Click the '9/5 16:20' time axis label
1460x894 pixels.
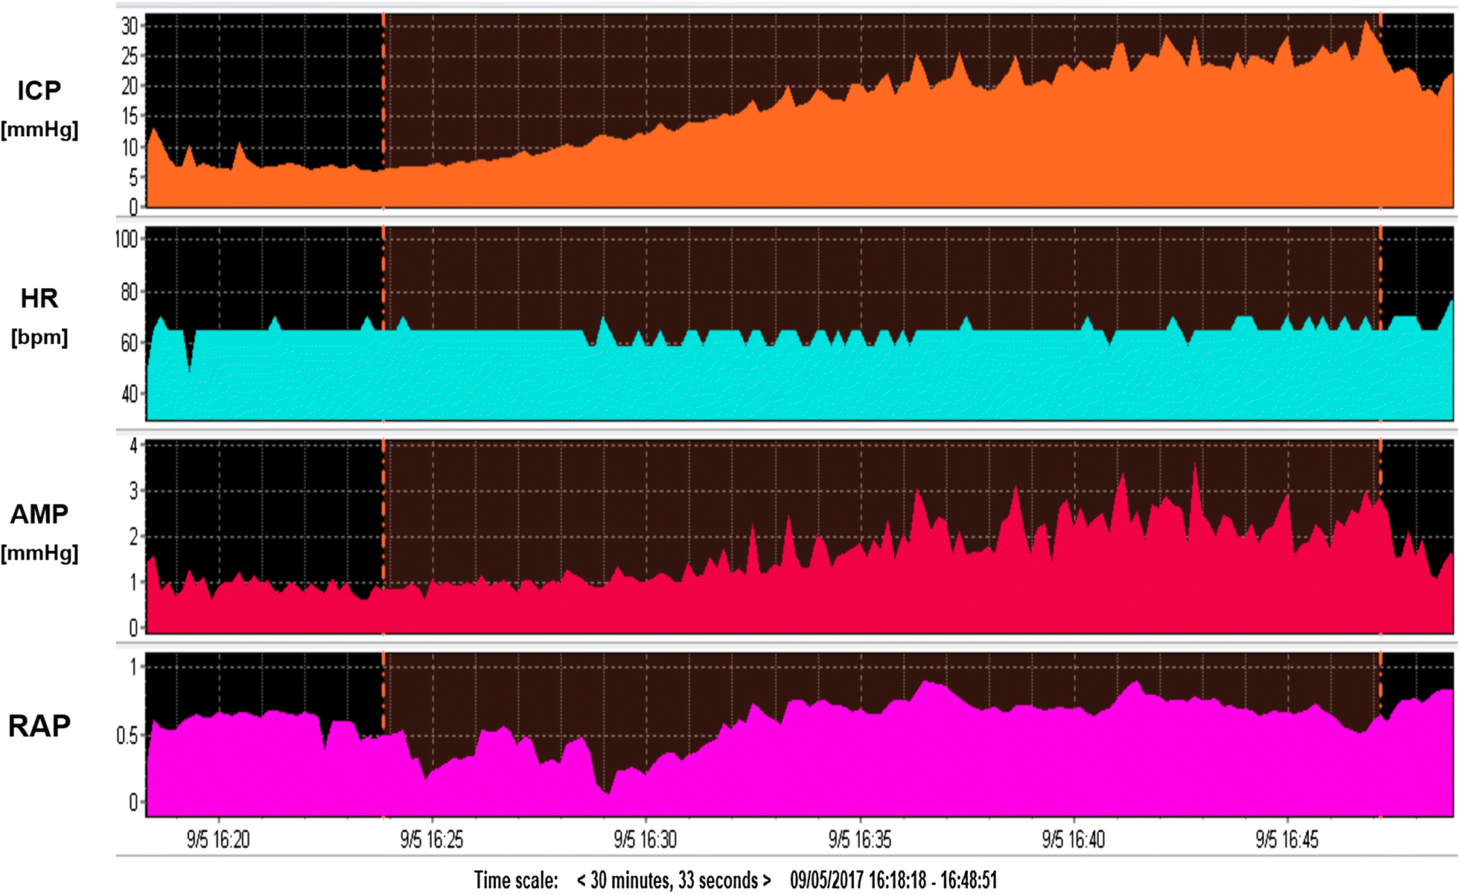pyautogui.click(x=218, y=840)
